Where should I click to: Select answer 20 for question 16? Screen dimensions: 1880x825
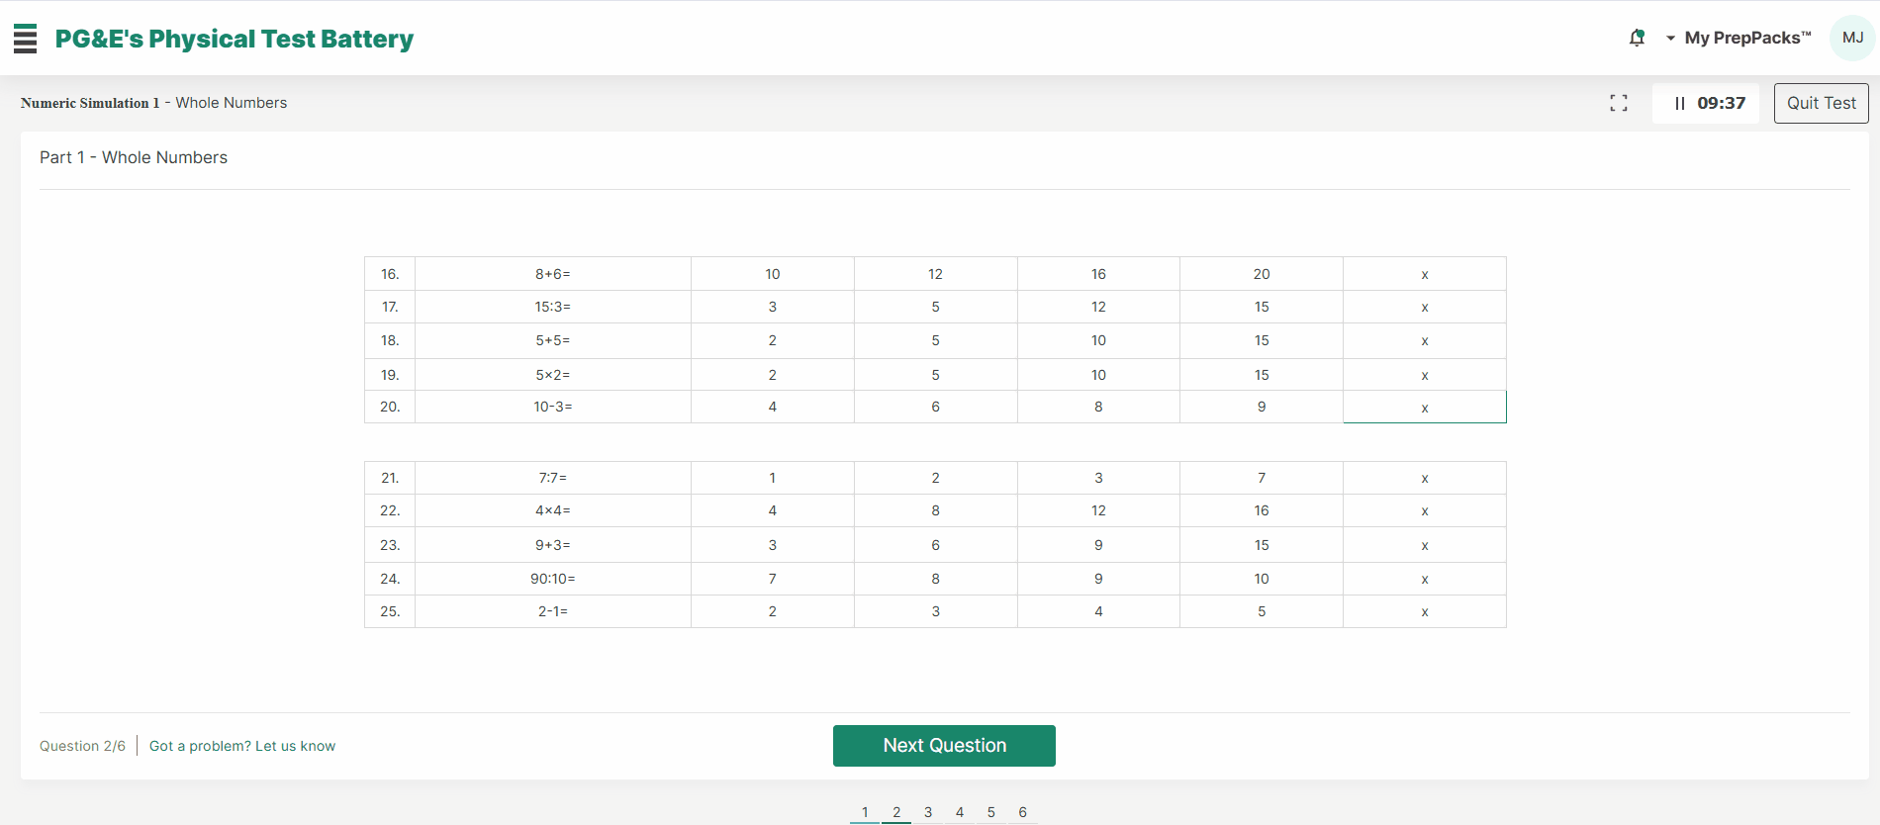pyautogui.click(x=1262, y=274)
